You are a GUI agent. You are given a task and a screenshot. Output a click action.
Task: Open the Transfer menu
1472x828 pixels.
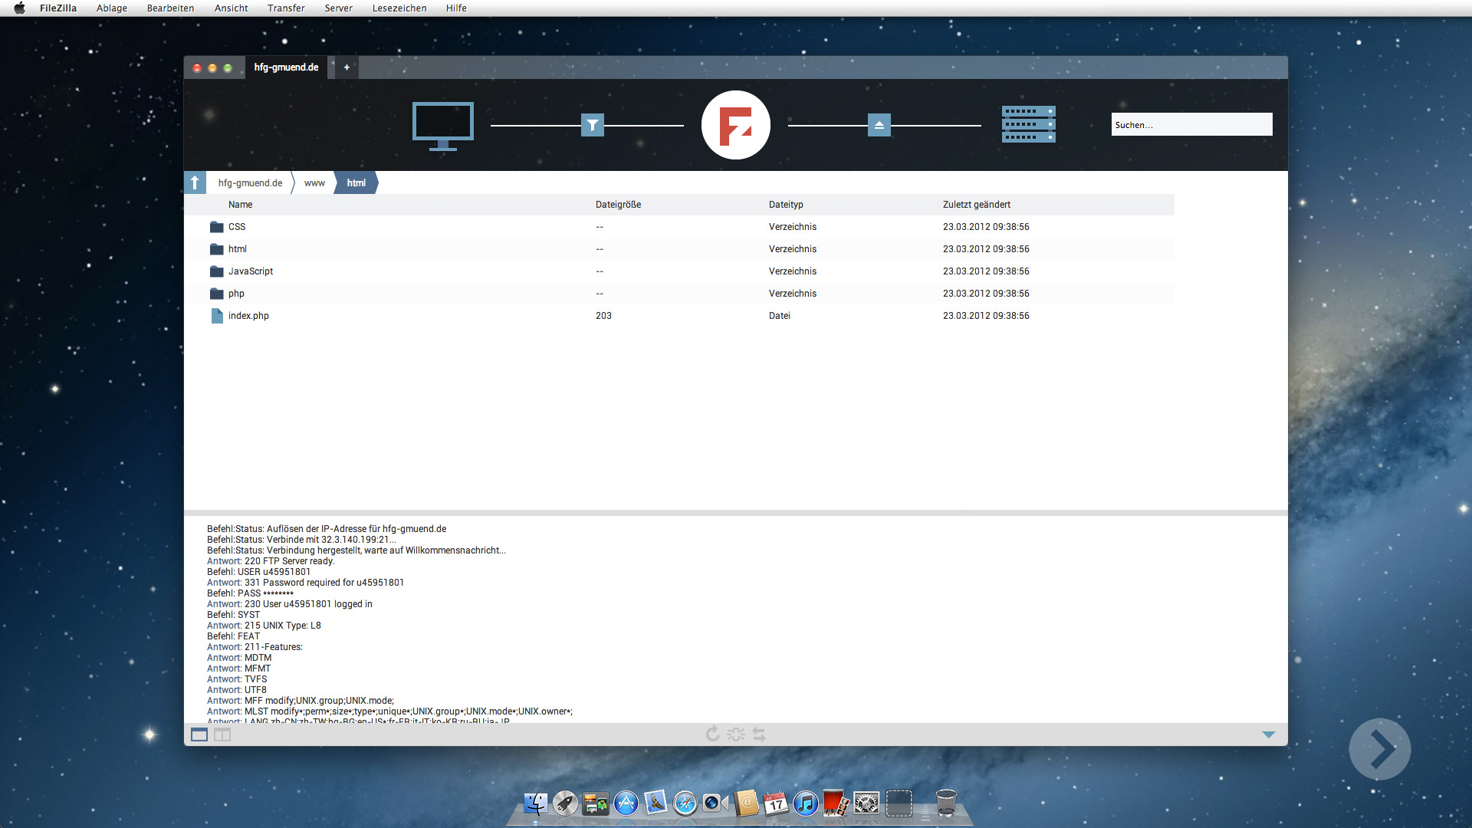pyautogui.click(x=286, y=8)
